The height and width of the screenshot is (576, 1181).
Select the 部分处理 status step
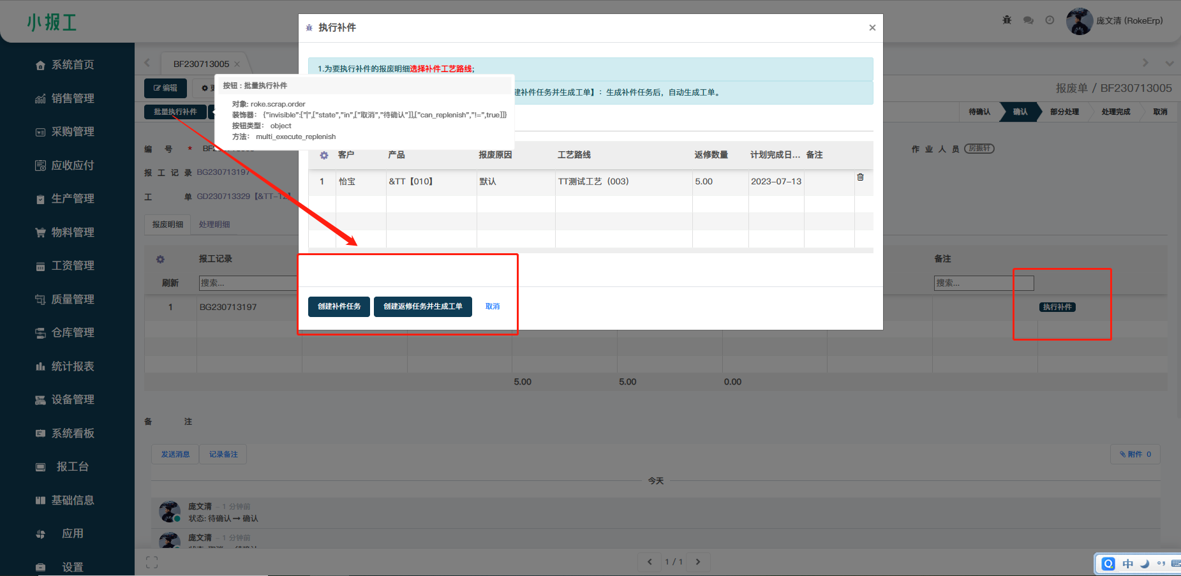(x=1064, y=112)
